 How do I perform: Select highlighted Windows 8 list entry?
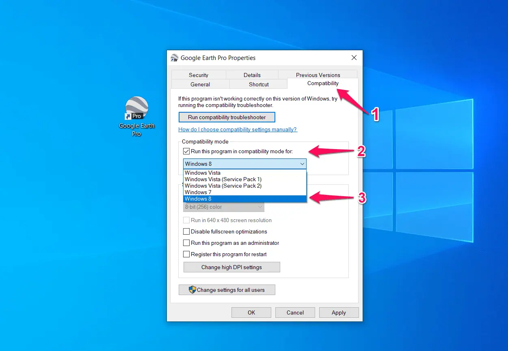(x=245, y=199)
